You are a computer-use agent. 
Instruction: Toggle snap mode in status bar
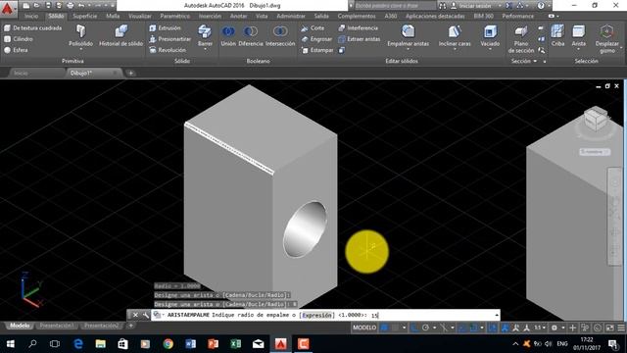[395, 328]
